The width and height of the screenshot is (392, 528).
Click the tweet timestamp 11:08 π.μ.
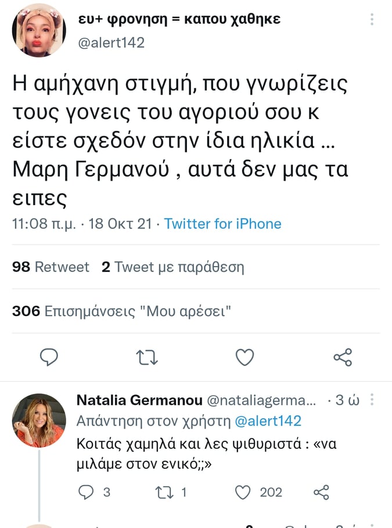pos(43,224)
